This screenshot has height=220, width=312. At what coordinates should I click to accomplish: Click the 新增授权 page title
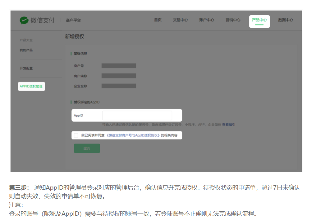pos(74,37)
